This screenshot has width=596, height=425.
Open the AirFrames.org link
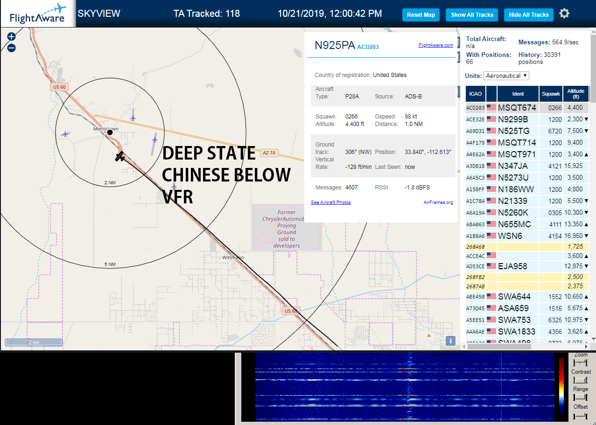pos(438,202)
